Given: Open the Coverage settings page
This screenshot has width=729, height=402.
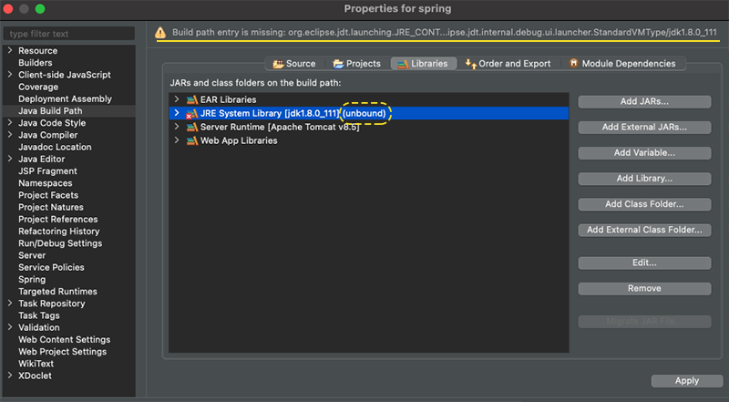Looking at the screenshot, I should [38, 87].
